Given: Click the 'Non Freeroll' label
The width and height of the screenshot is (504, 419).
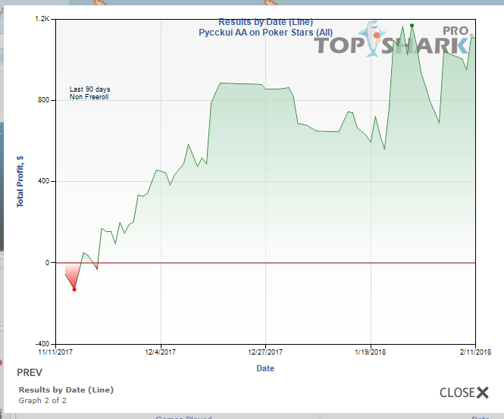Looking at the screenshot, I should (x=89, y=97).
